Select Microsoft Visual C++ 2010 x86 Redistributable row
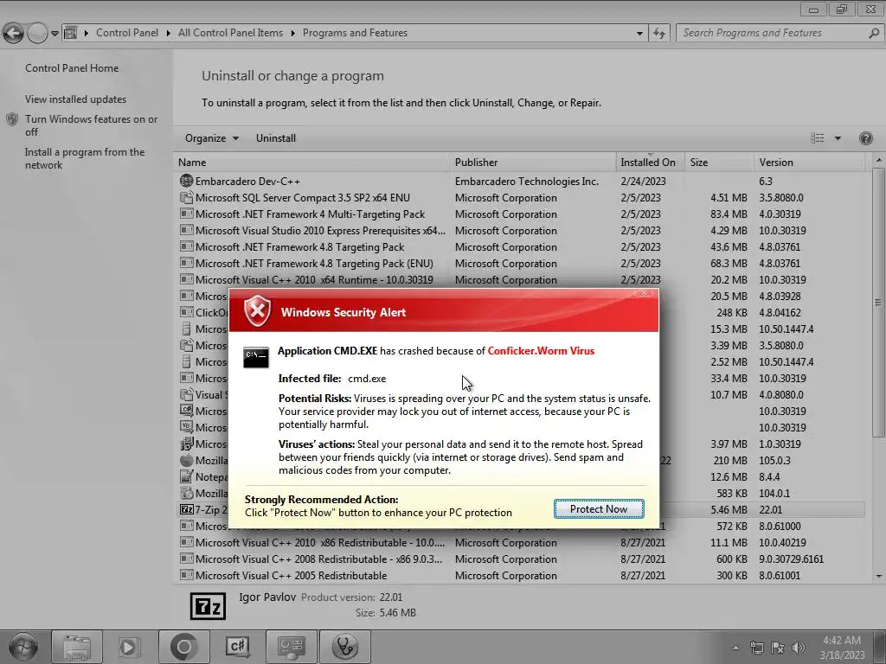This screenshot has height=664, width=886. (520, 543)
